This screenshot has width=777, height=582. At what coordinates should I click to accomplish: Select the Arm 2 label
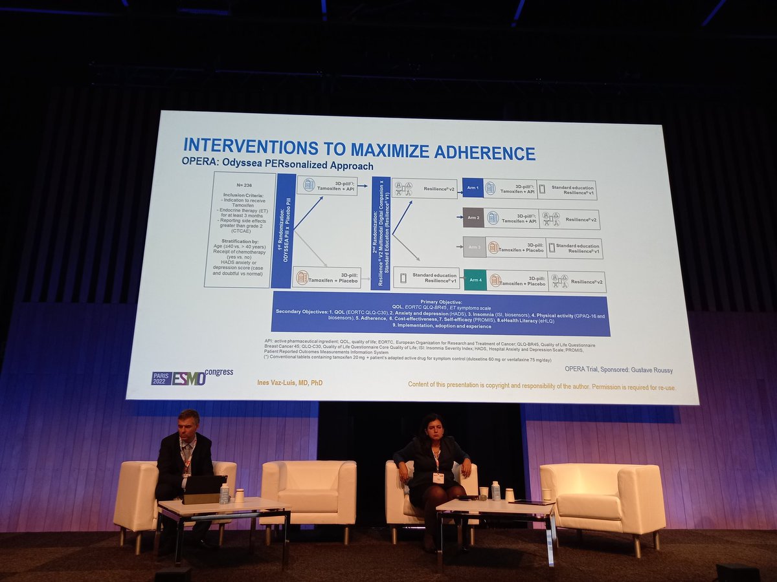474,217
